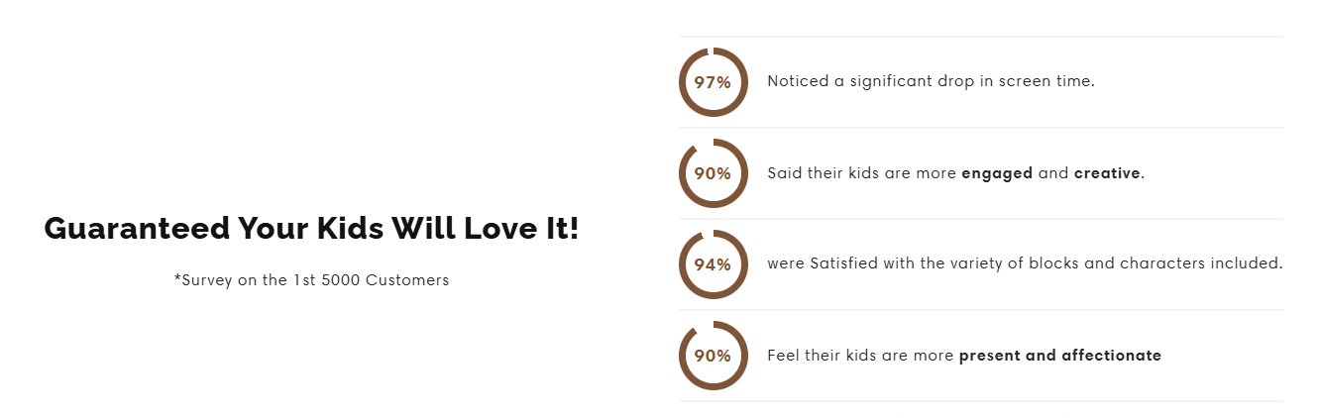Click the Survey on the 1st 5000 Customers note
This screenshot has height=418, width=1320.
click(x=311, y=280)
